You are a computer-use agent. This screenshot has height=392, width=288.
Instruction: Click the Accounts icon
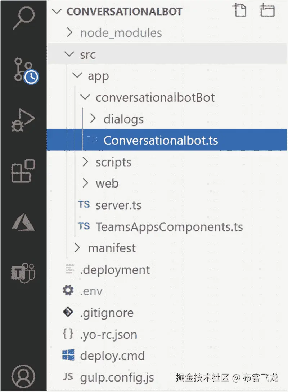[23, 376]
